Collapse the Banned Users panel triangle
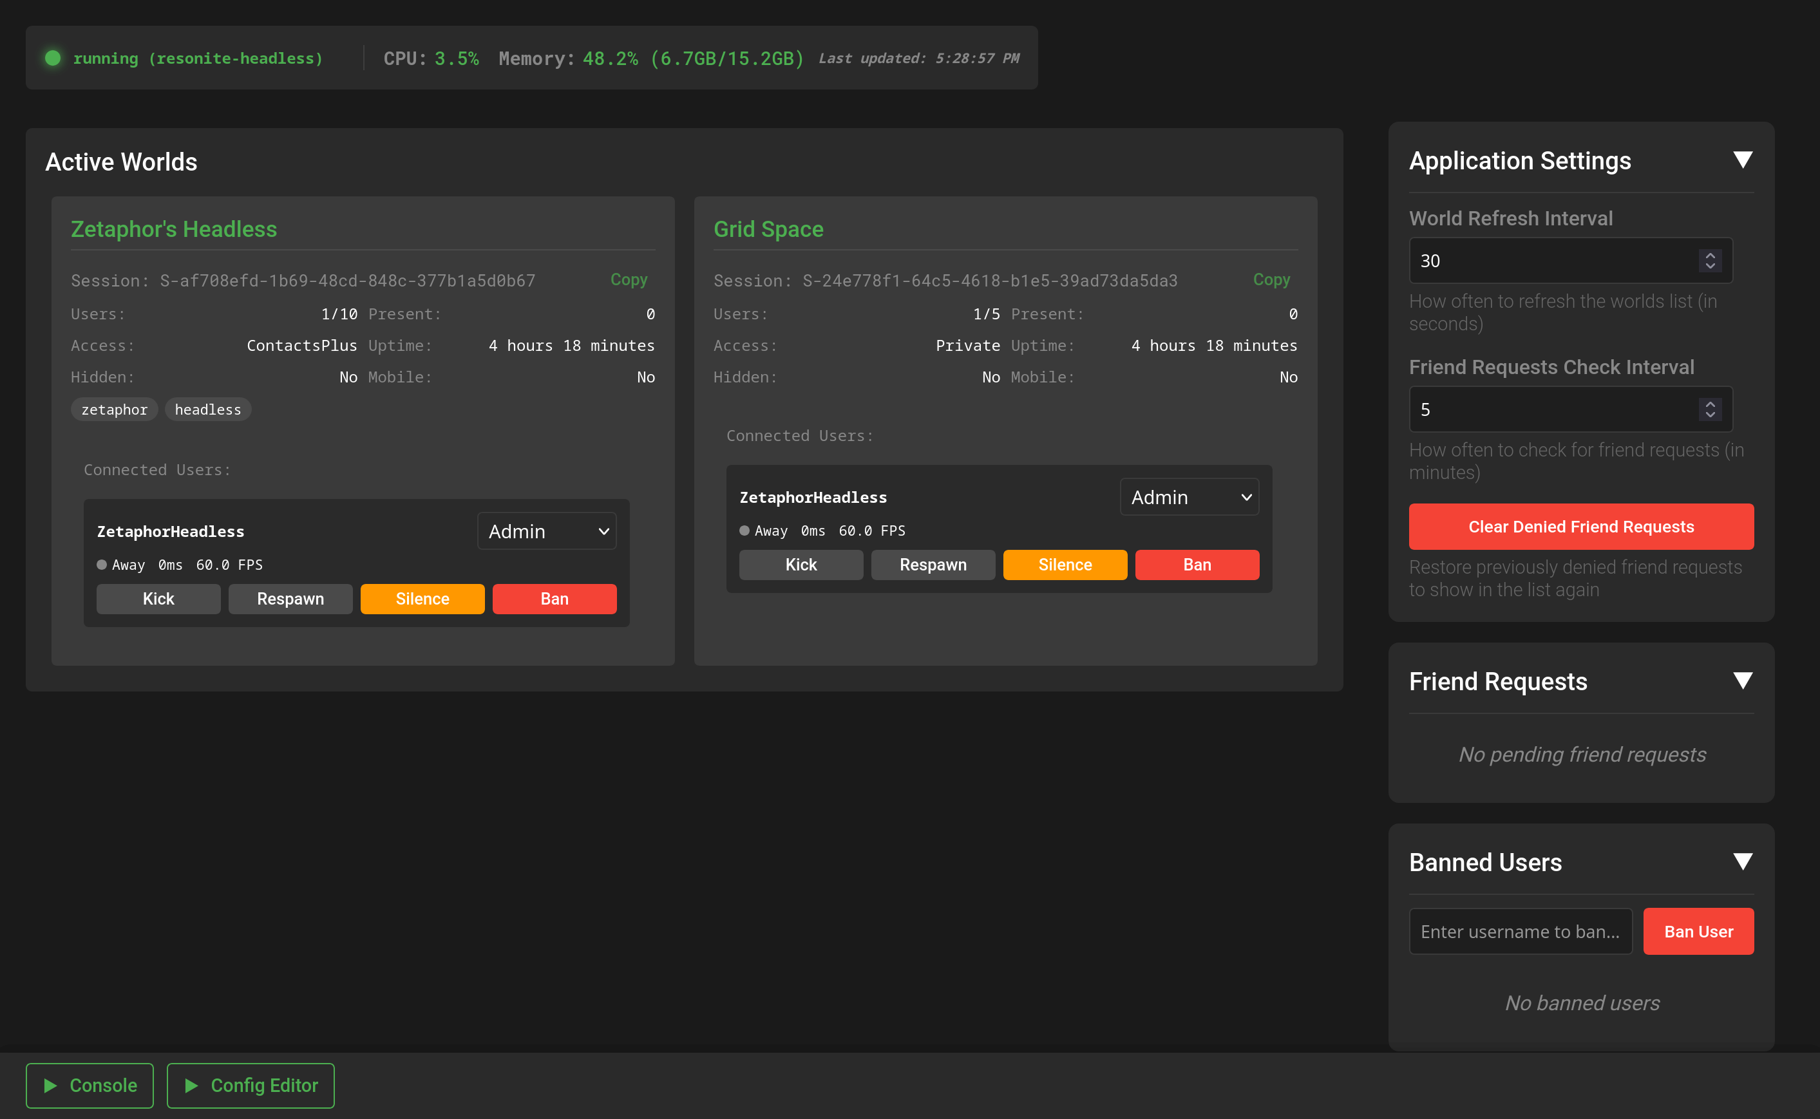Screen dimensions: 1820x1119 [x=1742, y=861]
